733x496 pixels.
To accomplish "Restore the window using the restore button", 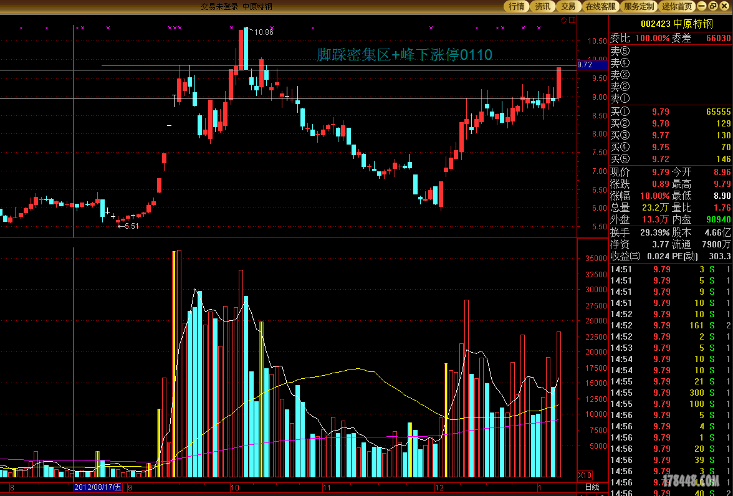I will pyautogui.click(x=714, y=6).
